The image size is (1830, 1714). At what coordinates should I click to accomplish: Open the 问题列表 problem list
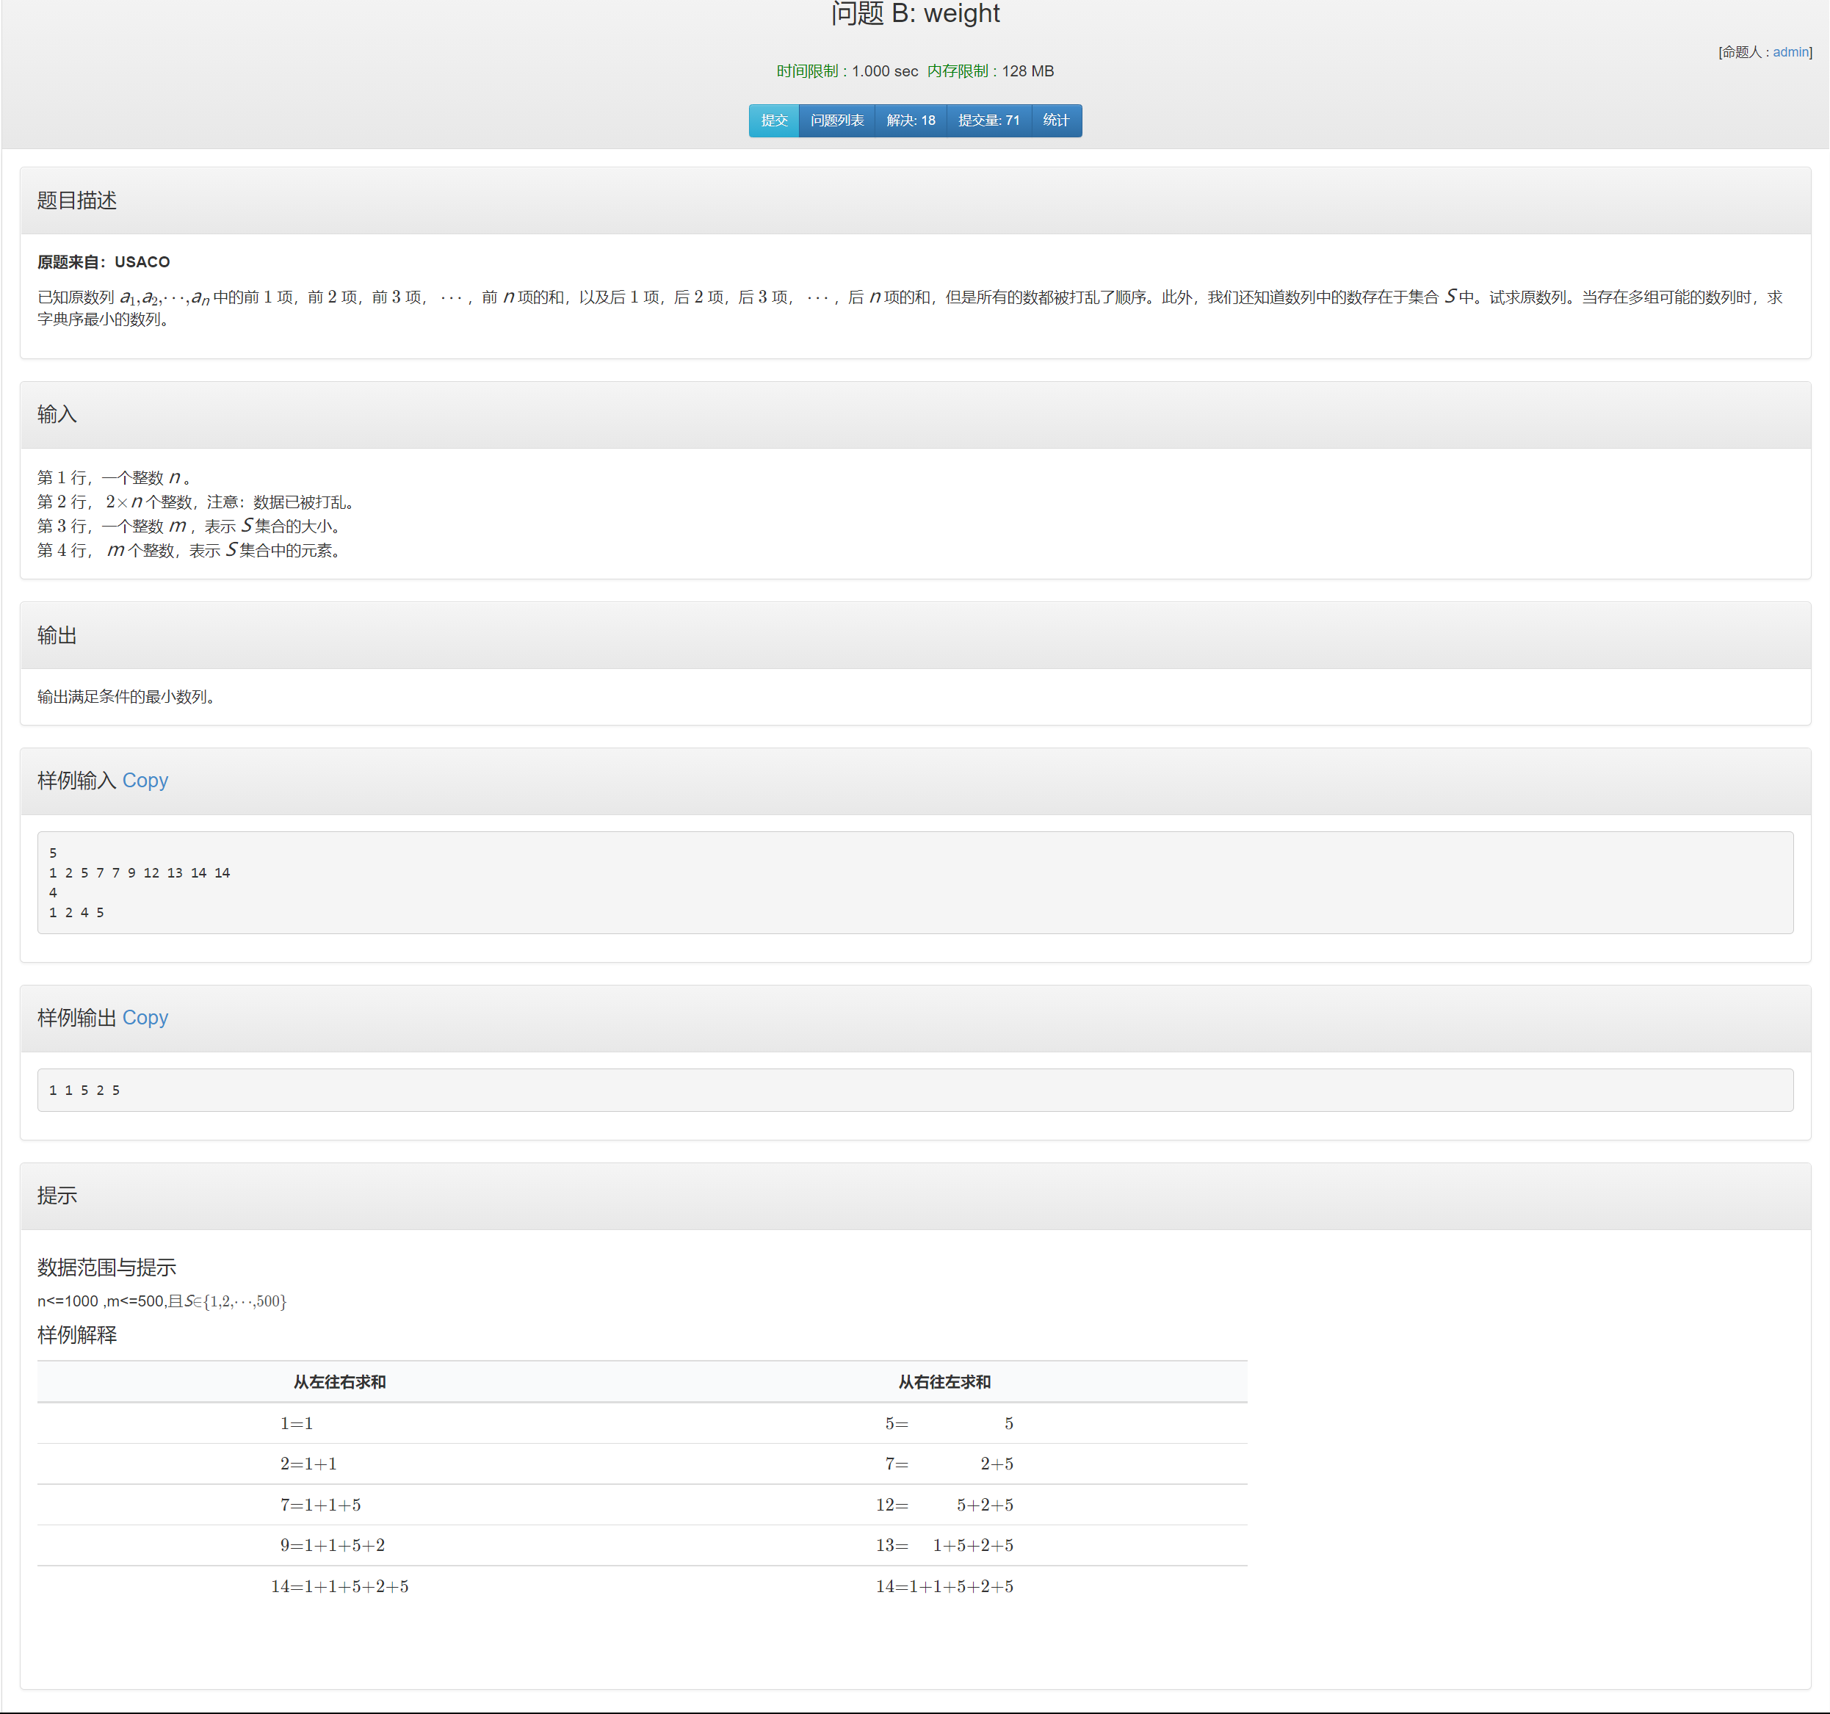[836, 120]
